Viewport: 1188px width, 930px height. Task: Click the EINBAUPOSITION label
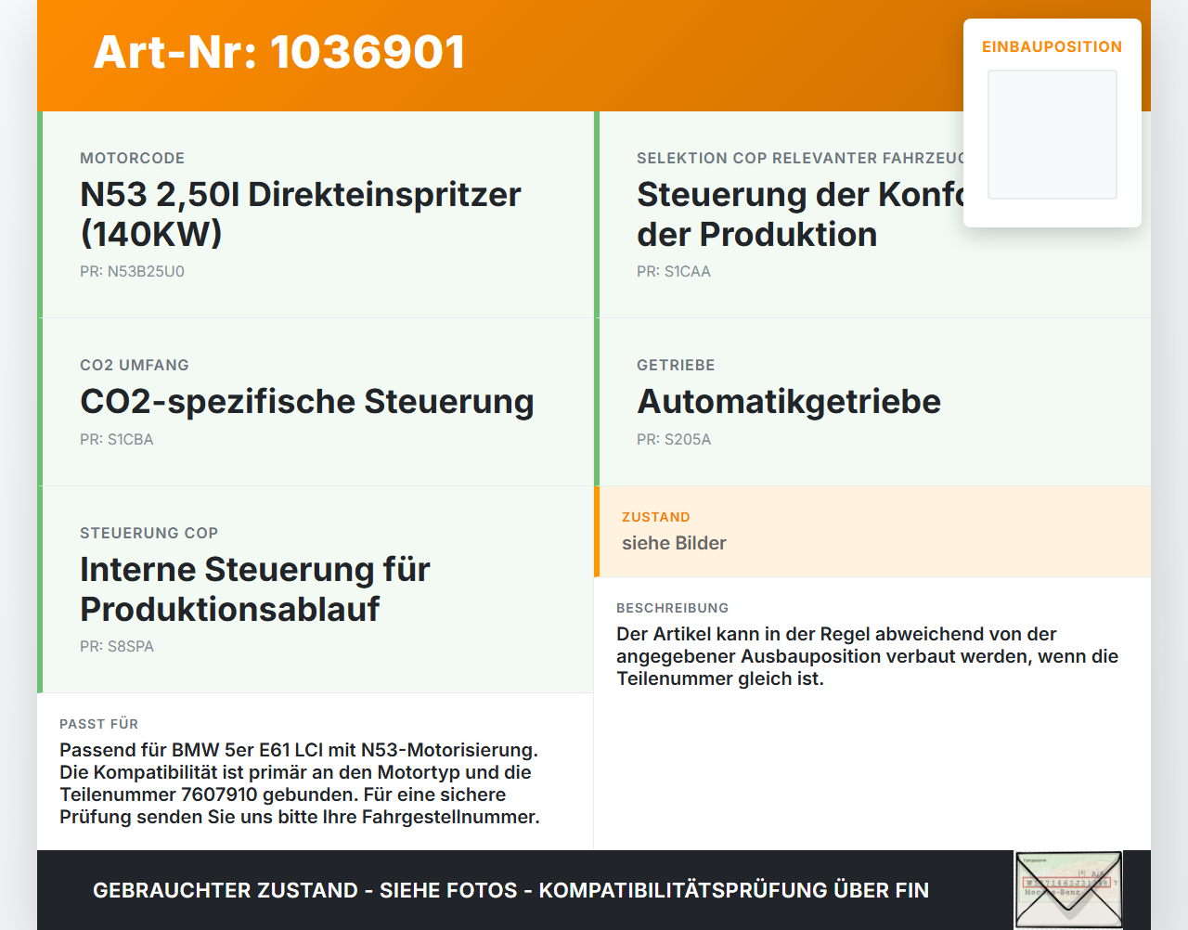click(1052, 46)
